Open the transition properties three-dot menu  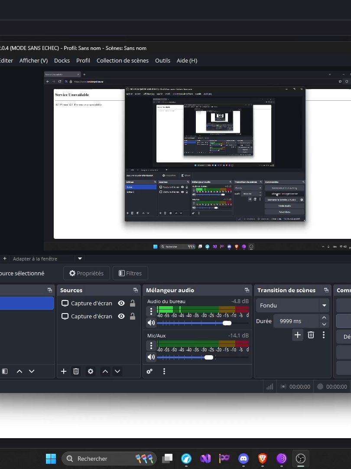tap(324, 335)
